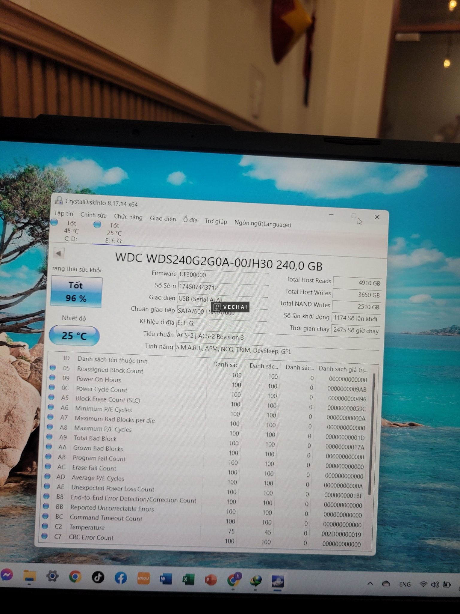Click the Total Host Reads value 4910 GB

[x=357, y=282]
